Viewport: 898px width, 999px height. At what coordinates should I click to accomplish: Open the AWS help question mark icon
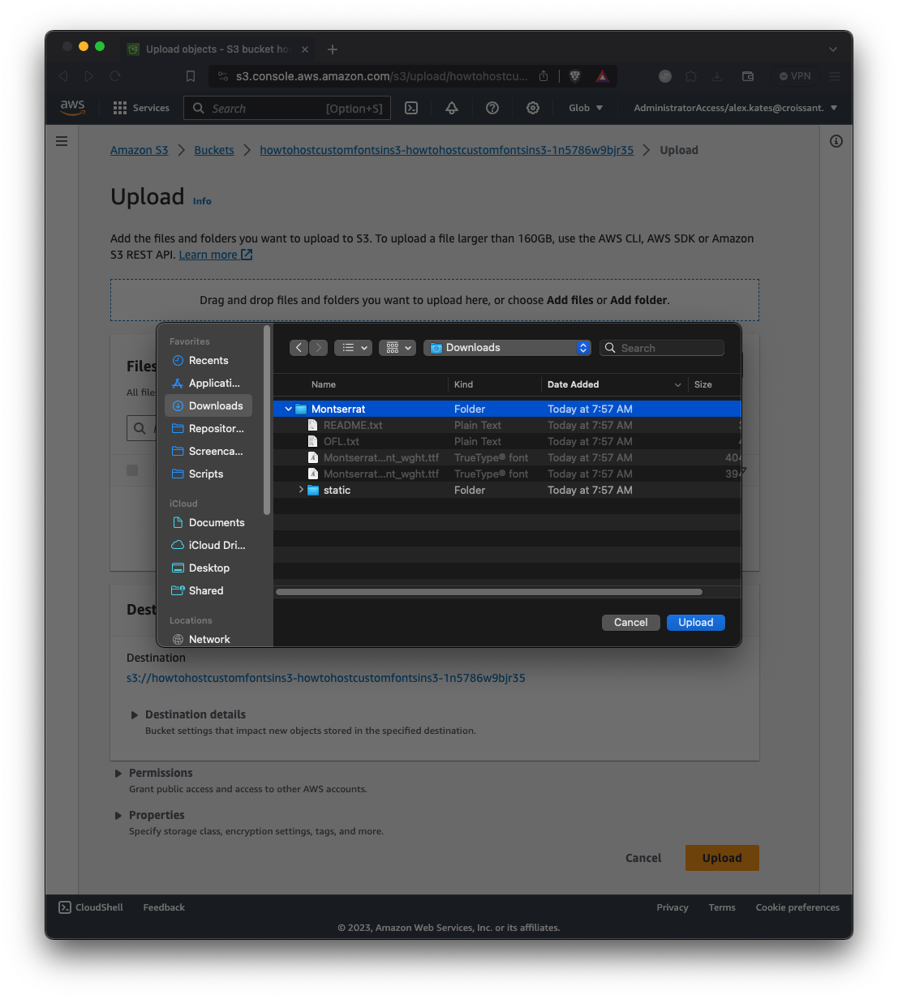[492, 108]
